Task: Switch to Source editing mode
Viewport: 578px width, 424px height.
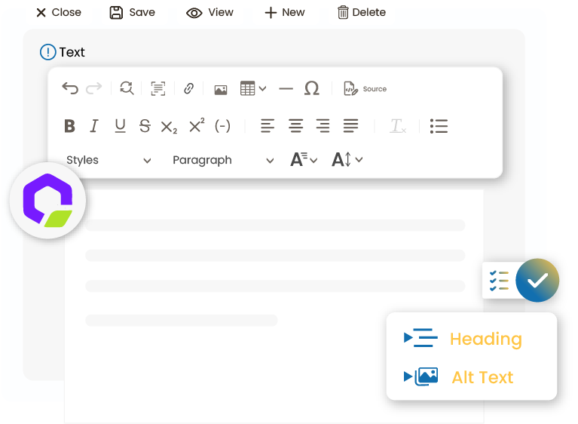Action: (365, 88)
